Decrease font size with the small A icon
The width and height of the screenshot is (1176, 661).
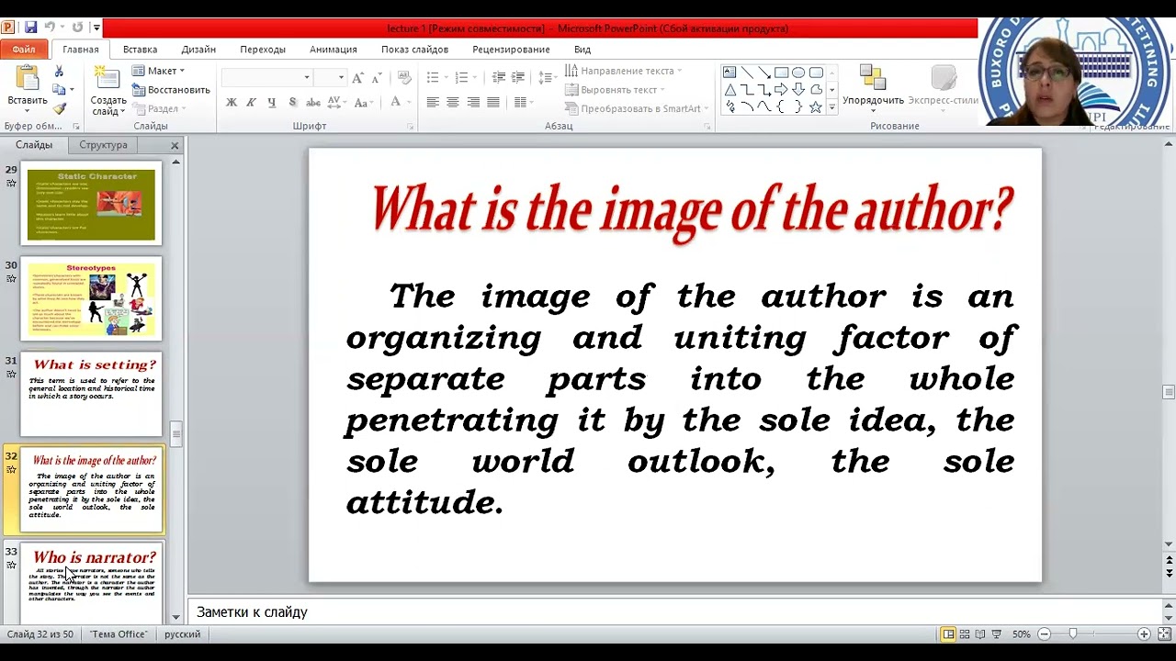click(377, 77)
